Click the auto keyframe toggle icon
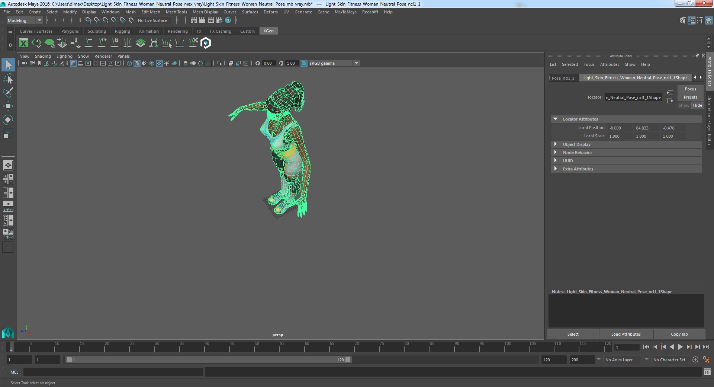Screen dimensions: 714x387 click(695, 360)
